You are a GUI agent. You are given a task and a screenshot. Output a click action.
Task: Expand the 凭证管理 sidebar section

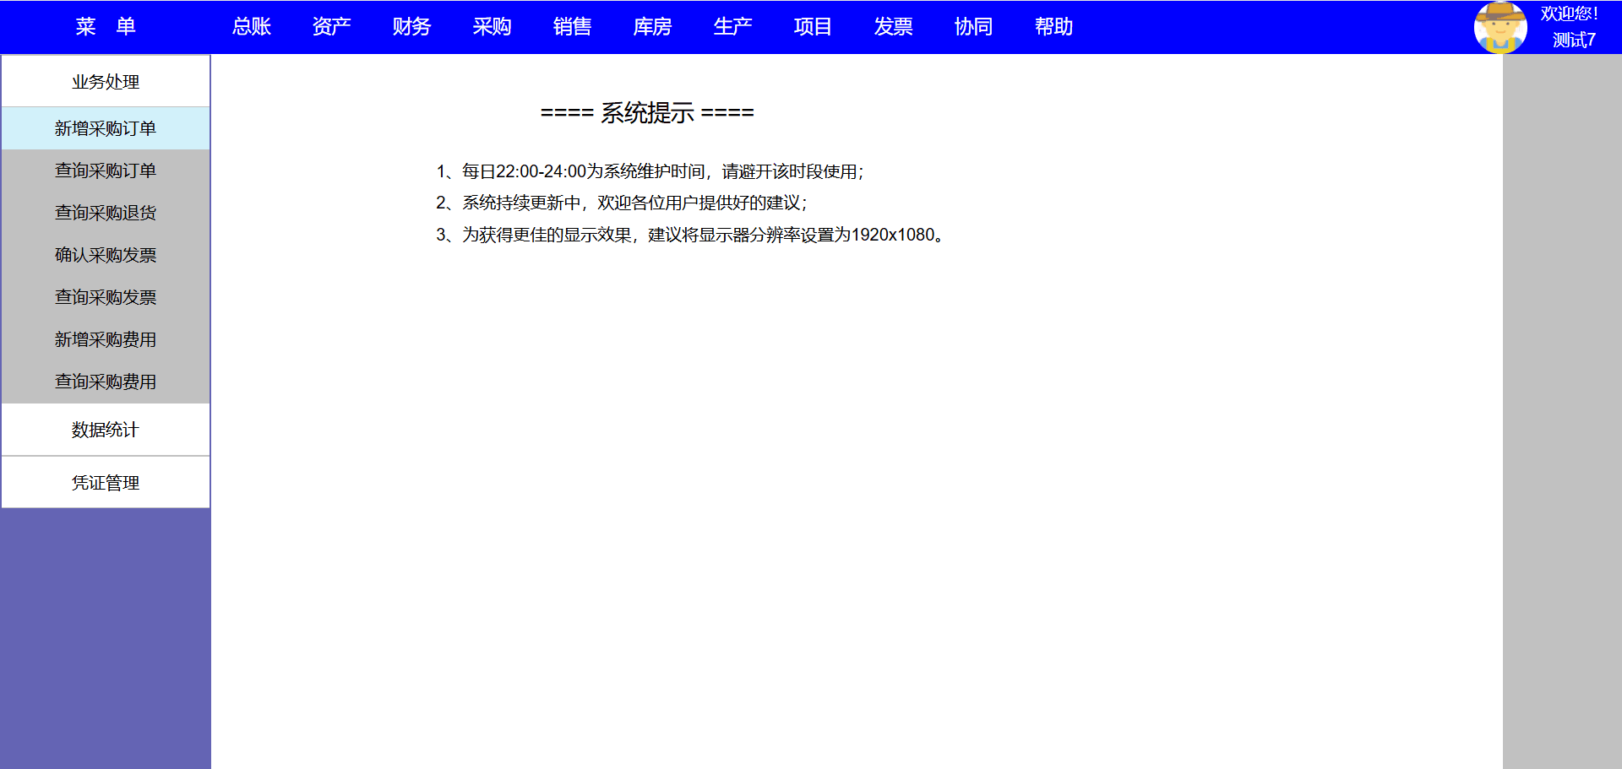pyautogui.click(x=106, y=483)
